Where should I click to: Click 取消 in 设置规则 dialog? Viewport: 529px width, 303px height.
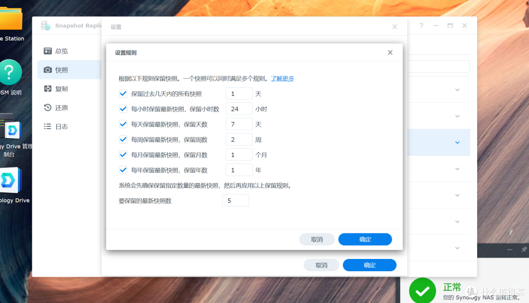(x=317, y=239)
